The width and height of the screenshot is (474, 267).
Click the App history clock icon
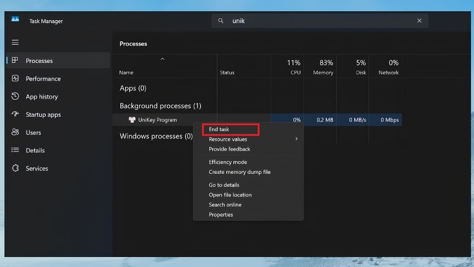[15, 96]
